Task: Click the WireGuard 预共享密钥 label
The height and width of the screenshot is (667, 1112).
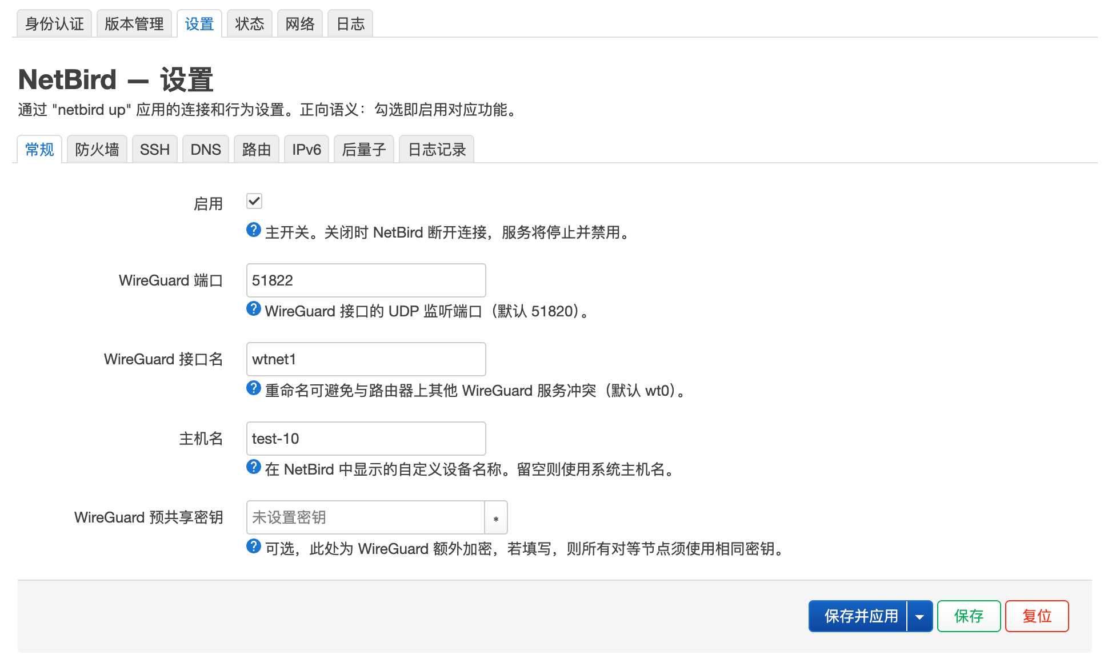Action: (x=149, y=517)
